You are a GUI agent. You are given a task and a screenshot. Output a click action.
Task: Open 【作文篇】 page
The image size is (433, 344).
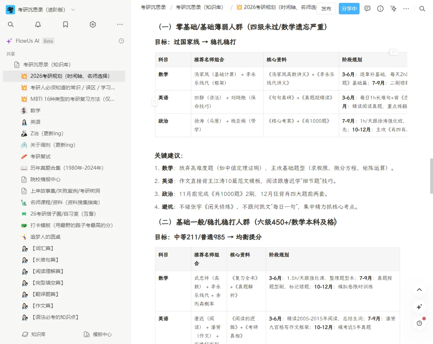click(64, 306)
